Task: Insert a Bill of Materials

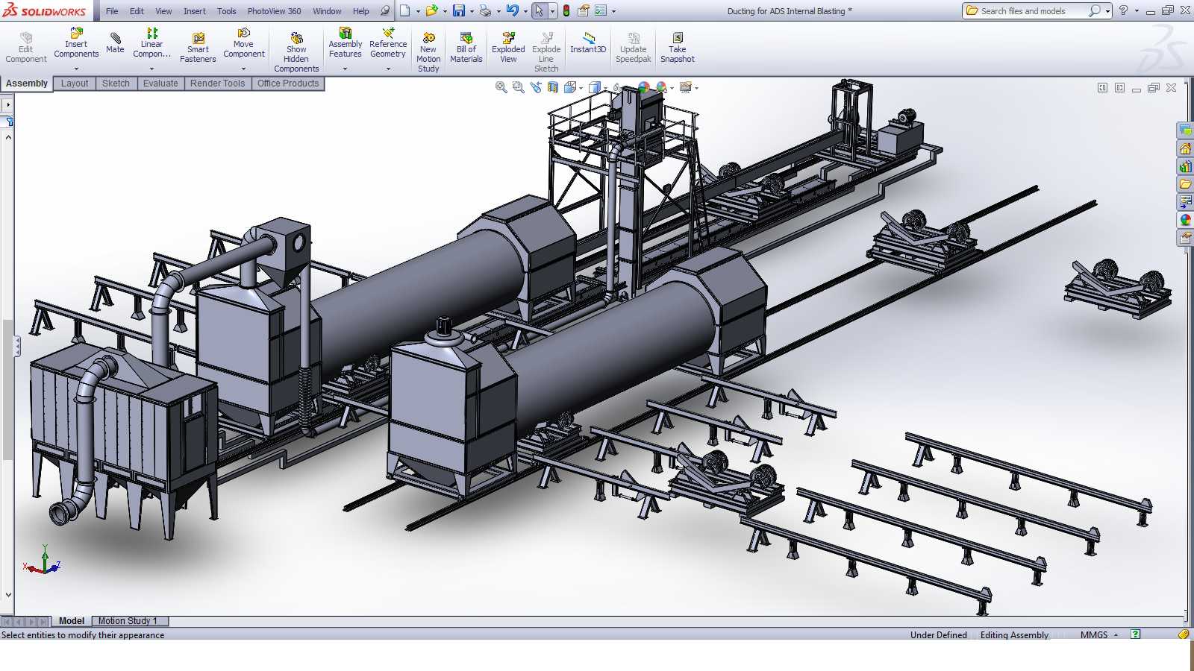Action: (466, 47)
